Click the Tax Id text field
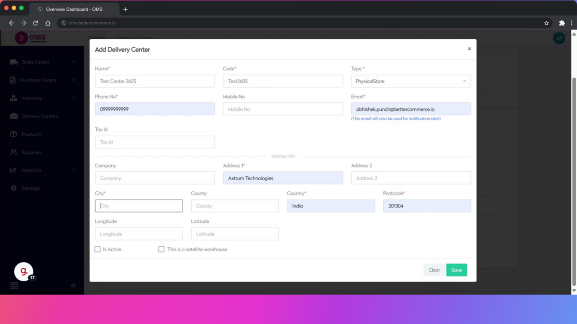The width and height of the screenshot is (577, 324). pyautogui.click(x=155, y=142)
